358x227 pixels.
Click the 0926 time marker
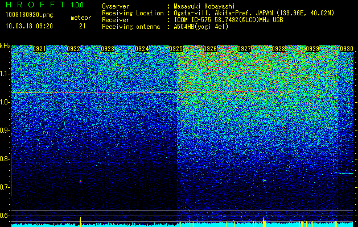210,49
